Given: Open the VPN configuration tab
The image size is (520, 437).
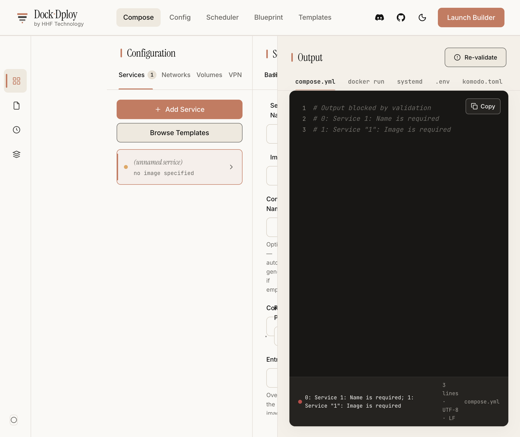Looking at the screenshot, I should point(235,75).
